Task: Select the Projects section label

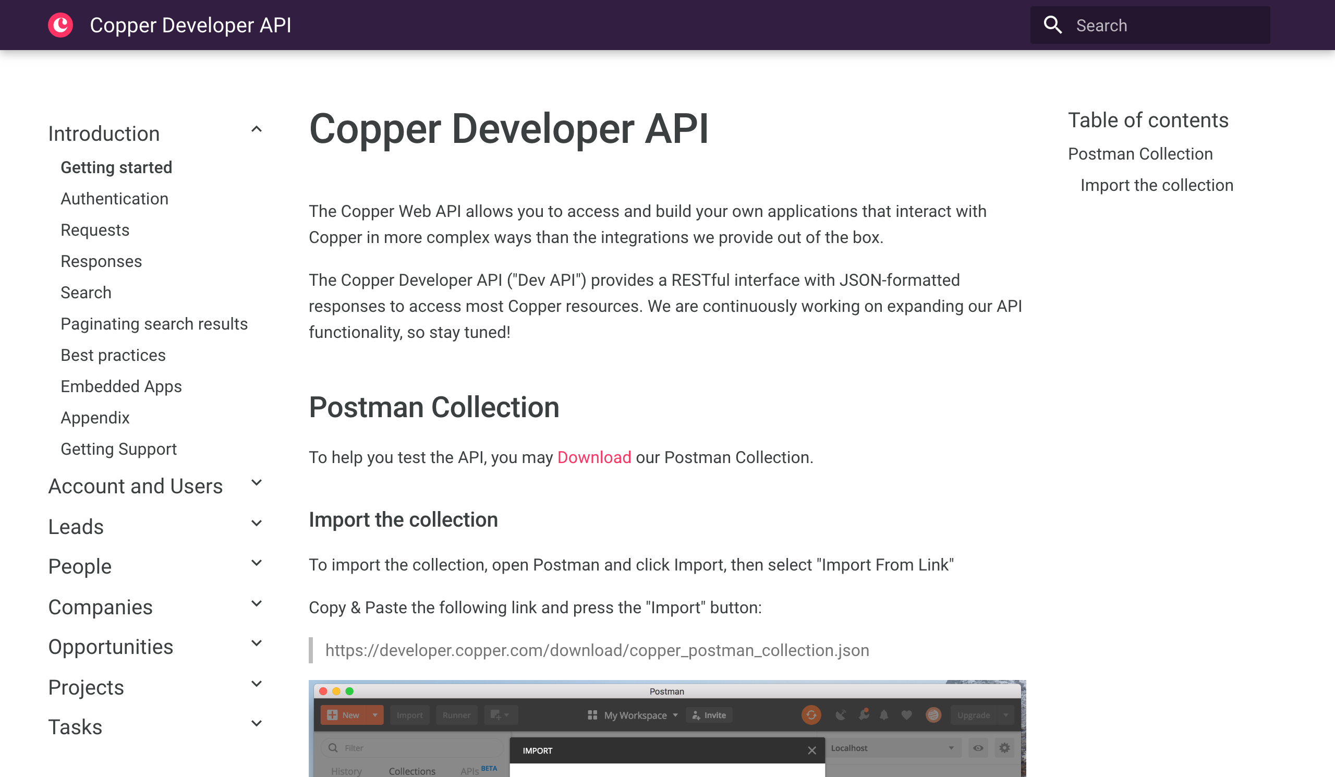Action: point(86,687)
